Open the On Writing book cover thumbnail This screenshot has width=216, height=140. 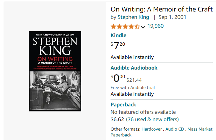click(x=55, y=71)
